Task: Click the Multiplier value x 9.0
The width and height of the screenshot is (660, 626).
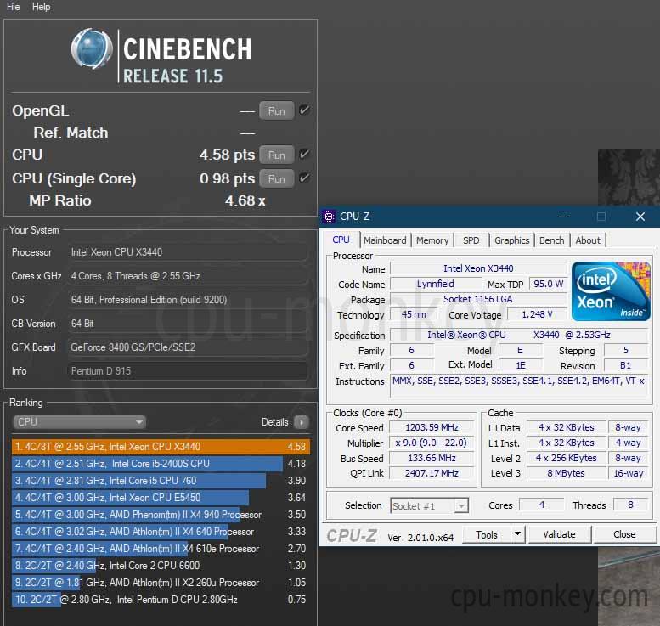Action: [x=432, y=443]
